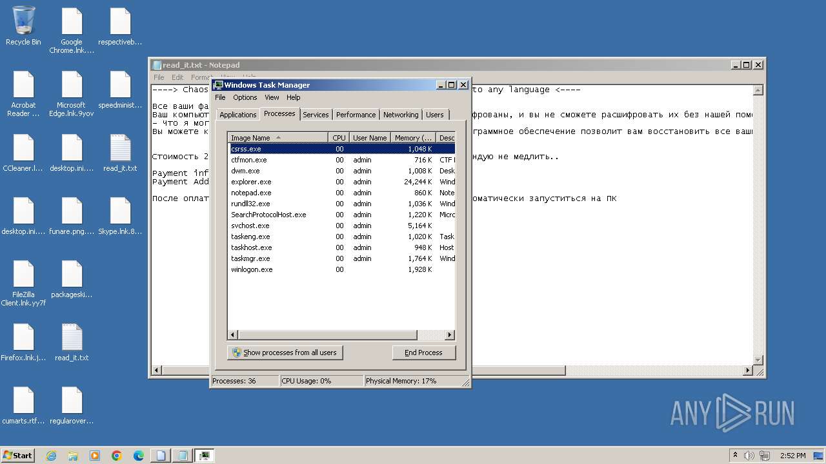Select the speedminist... desktop file icon
This screenshot has width=826, height=464.
[x=120, y=90]
